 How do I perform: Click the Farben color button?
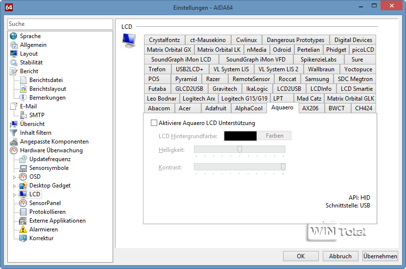click(275, 136)
